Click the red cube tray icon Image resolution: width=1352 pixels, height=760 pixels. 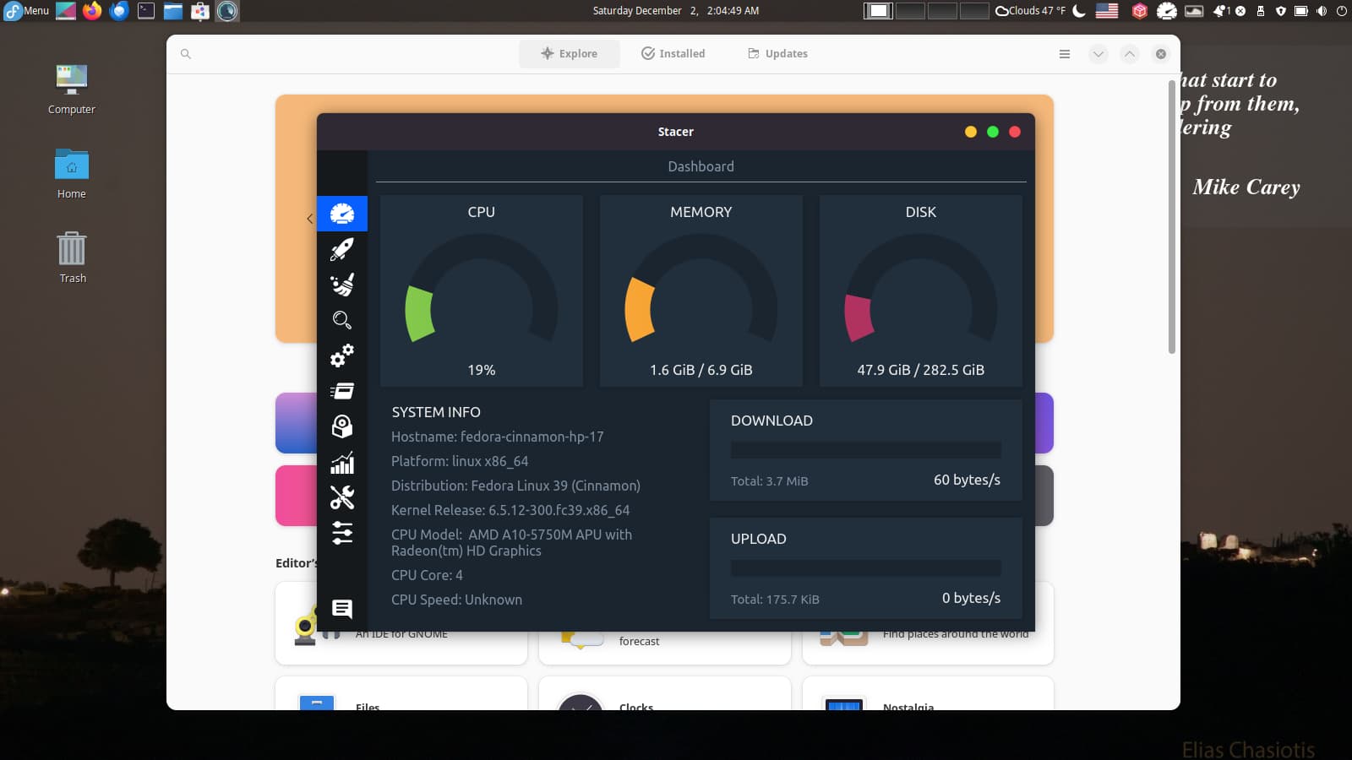coord(1139,11)
